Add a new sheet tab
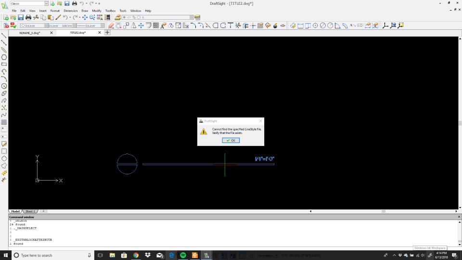Screen dimensions: 462x260 click(x=43, y=211)
